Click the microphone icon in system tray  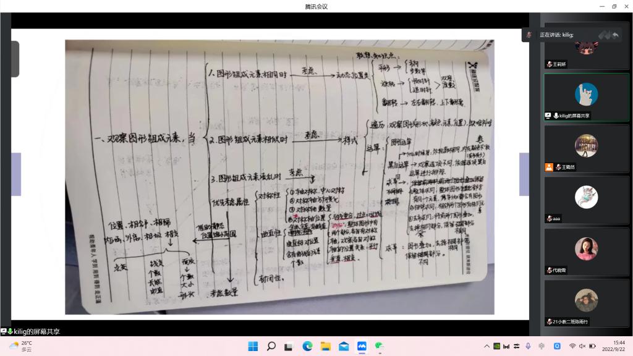[x=528, y=346]
